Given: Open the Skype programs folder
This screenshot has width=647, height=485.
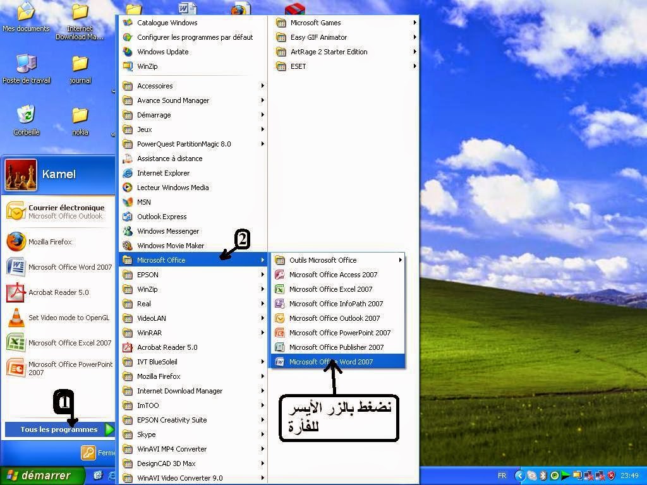Looking at the screenshot, I should click(x=193, y=434).
